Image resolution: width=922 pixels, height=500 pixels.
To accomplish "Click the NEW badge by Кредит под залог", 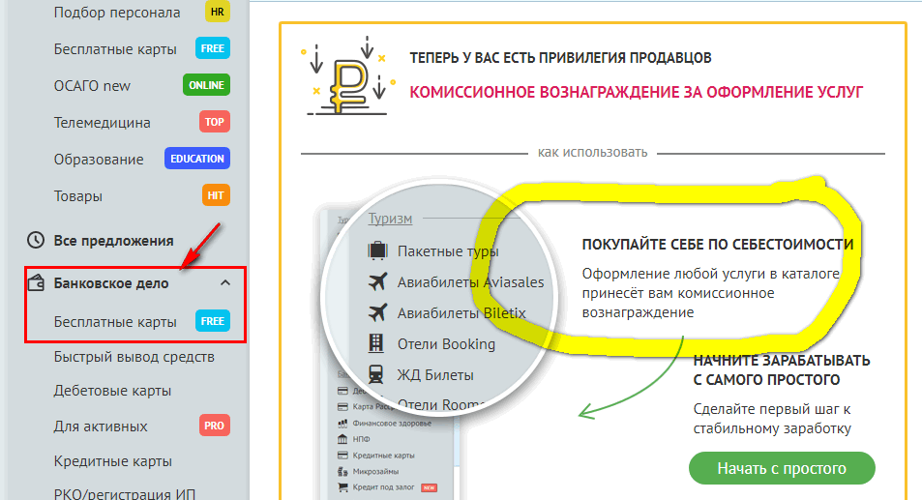I will [x=430, y=487].
